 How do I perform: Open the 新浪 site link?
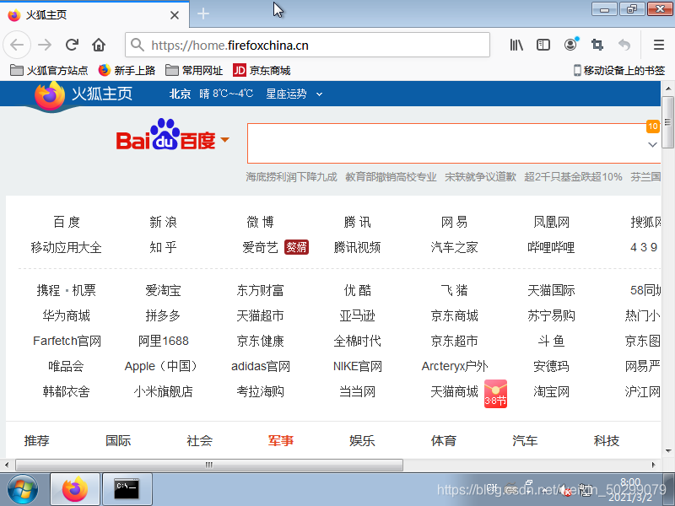(163, 222)
